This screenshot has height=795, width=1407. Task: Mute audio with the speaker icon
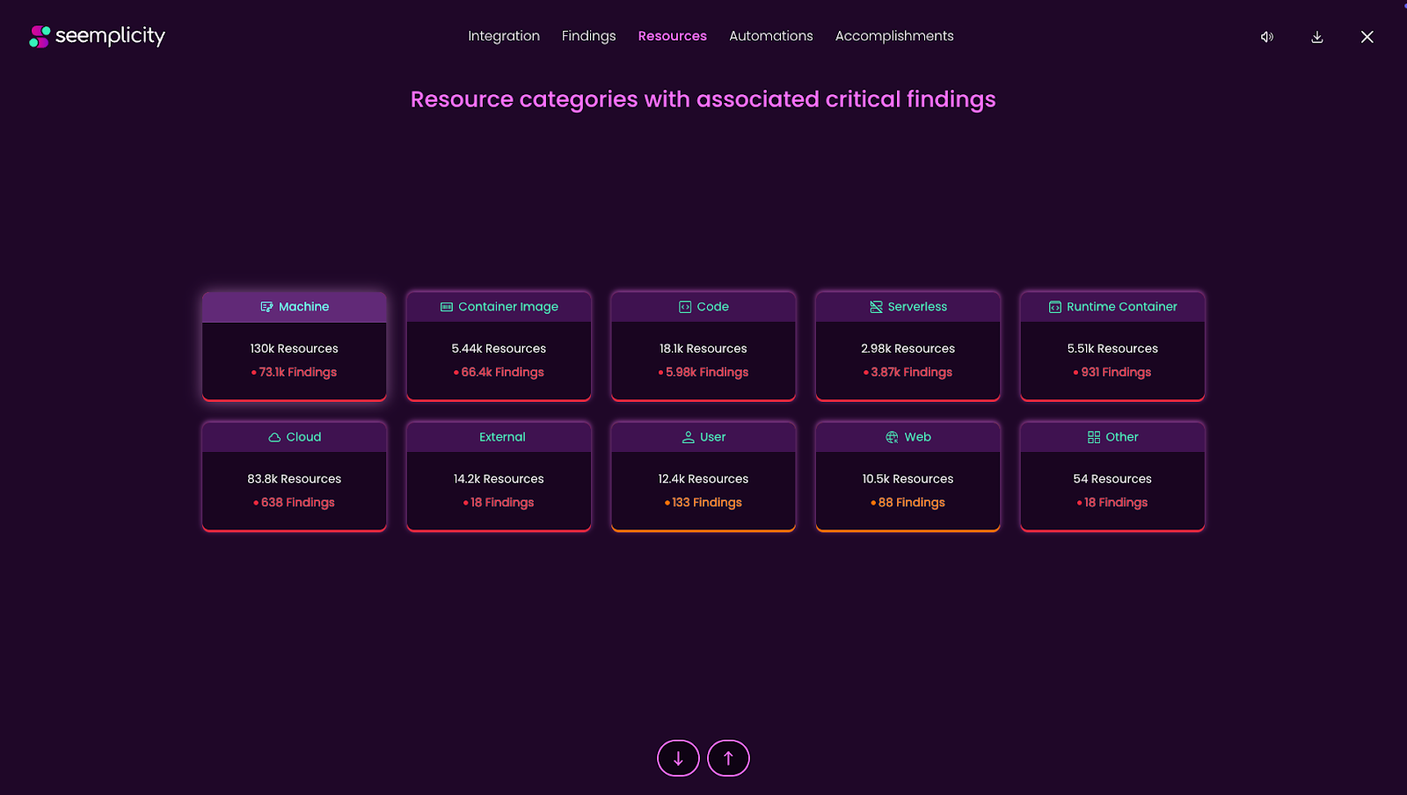pyautogui.click(x=1266, y=37)
